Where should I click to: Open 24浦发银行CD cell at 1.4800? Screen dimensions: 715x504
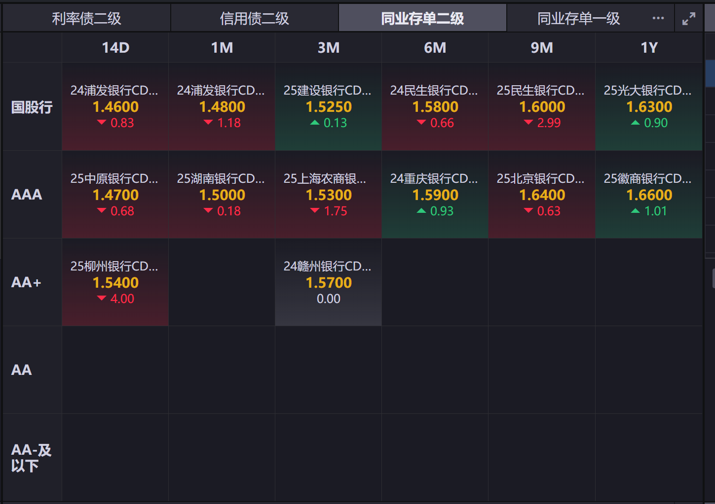coord(222,107)
